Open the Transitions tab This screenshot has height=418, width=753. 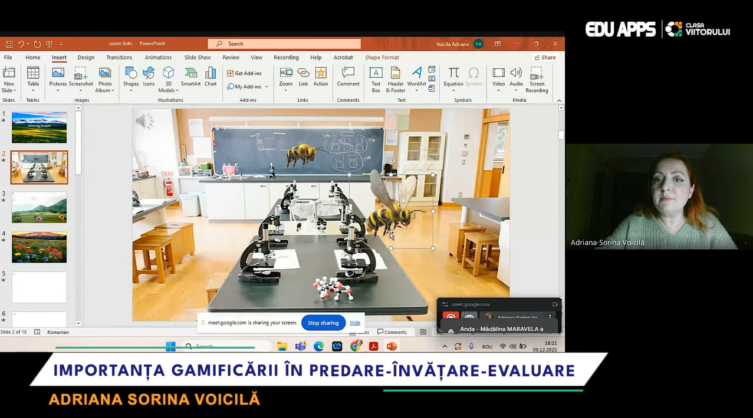tap(119, 58)
